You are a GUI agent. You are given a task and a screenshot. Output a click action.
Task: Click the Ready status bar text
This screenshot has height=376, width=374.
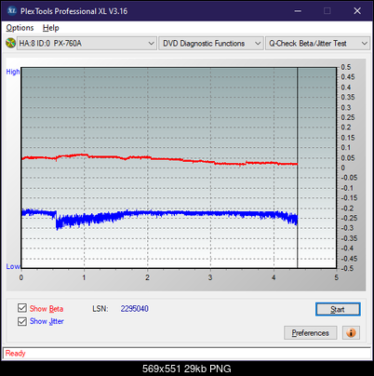point(16,354)
